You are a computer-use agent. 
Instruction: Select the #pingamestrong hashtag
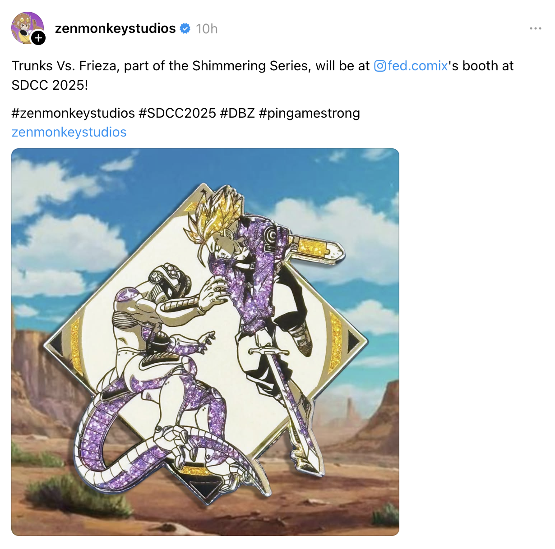(x=310, y=113)
